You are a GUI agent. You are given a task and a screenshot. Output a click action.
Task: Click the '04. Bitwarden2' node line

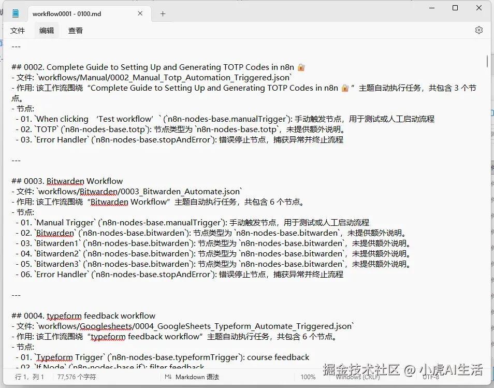pos(214,254)
